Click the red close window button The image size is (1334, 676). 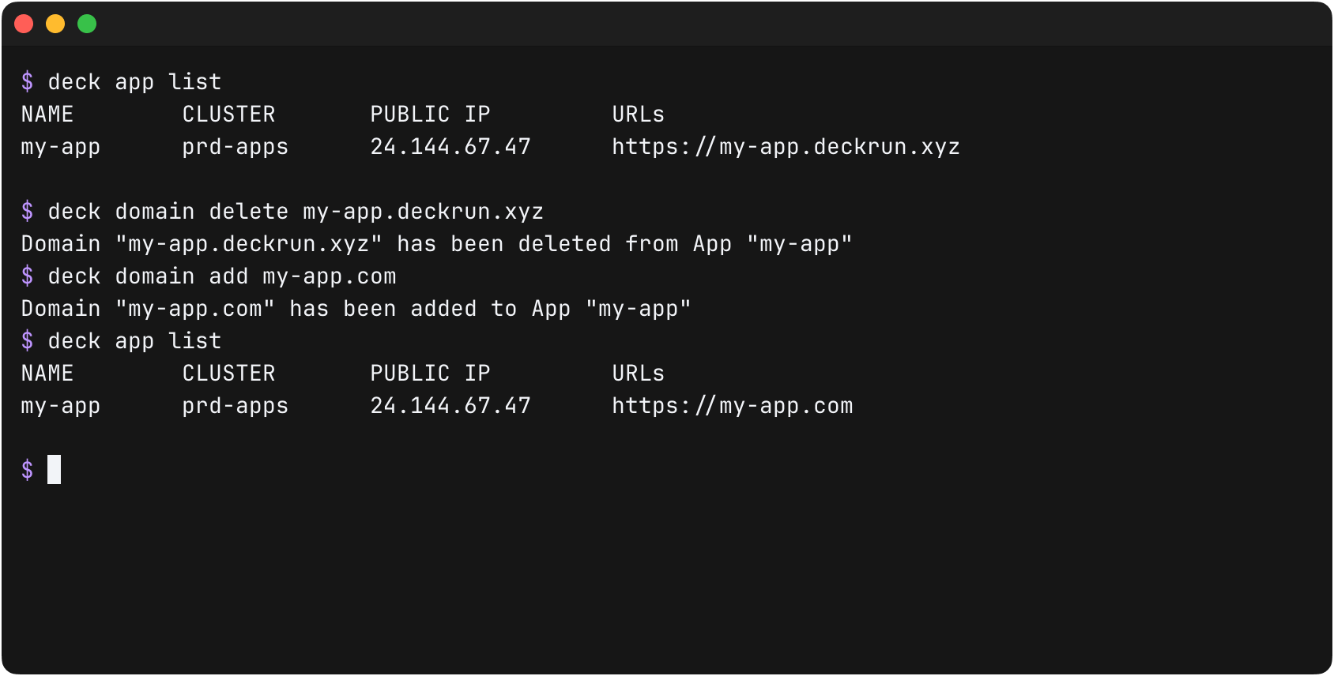point(24,24)
